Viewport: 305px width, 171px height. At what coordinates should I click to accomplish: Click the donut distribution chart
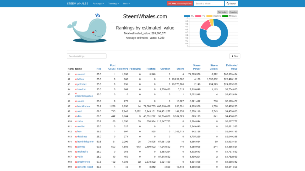pyautogui.click(x=214, y=33)
